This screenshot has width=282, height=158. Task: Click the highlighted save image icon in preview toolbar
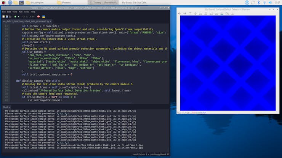[222, 13]
